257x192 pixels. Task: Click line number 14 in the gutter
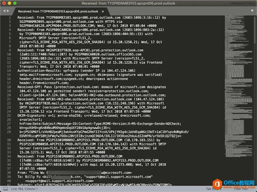[x=9, y=71]
